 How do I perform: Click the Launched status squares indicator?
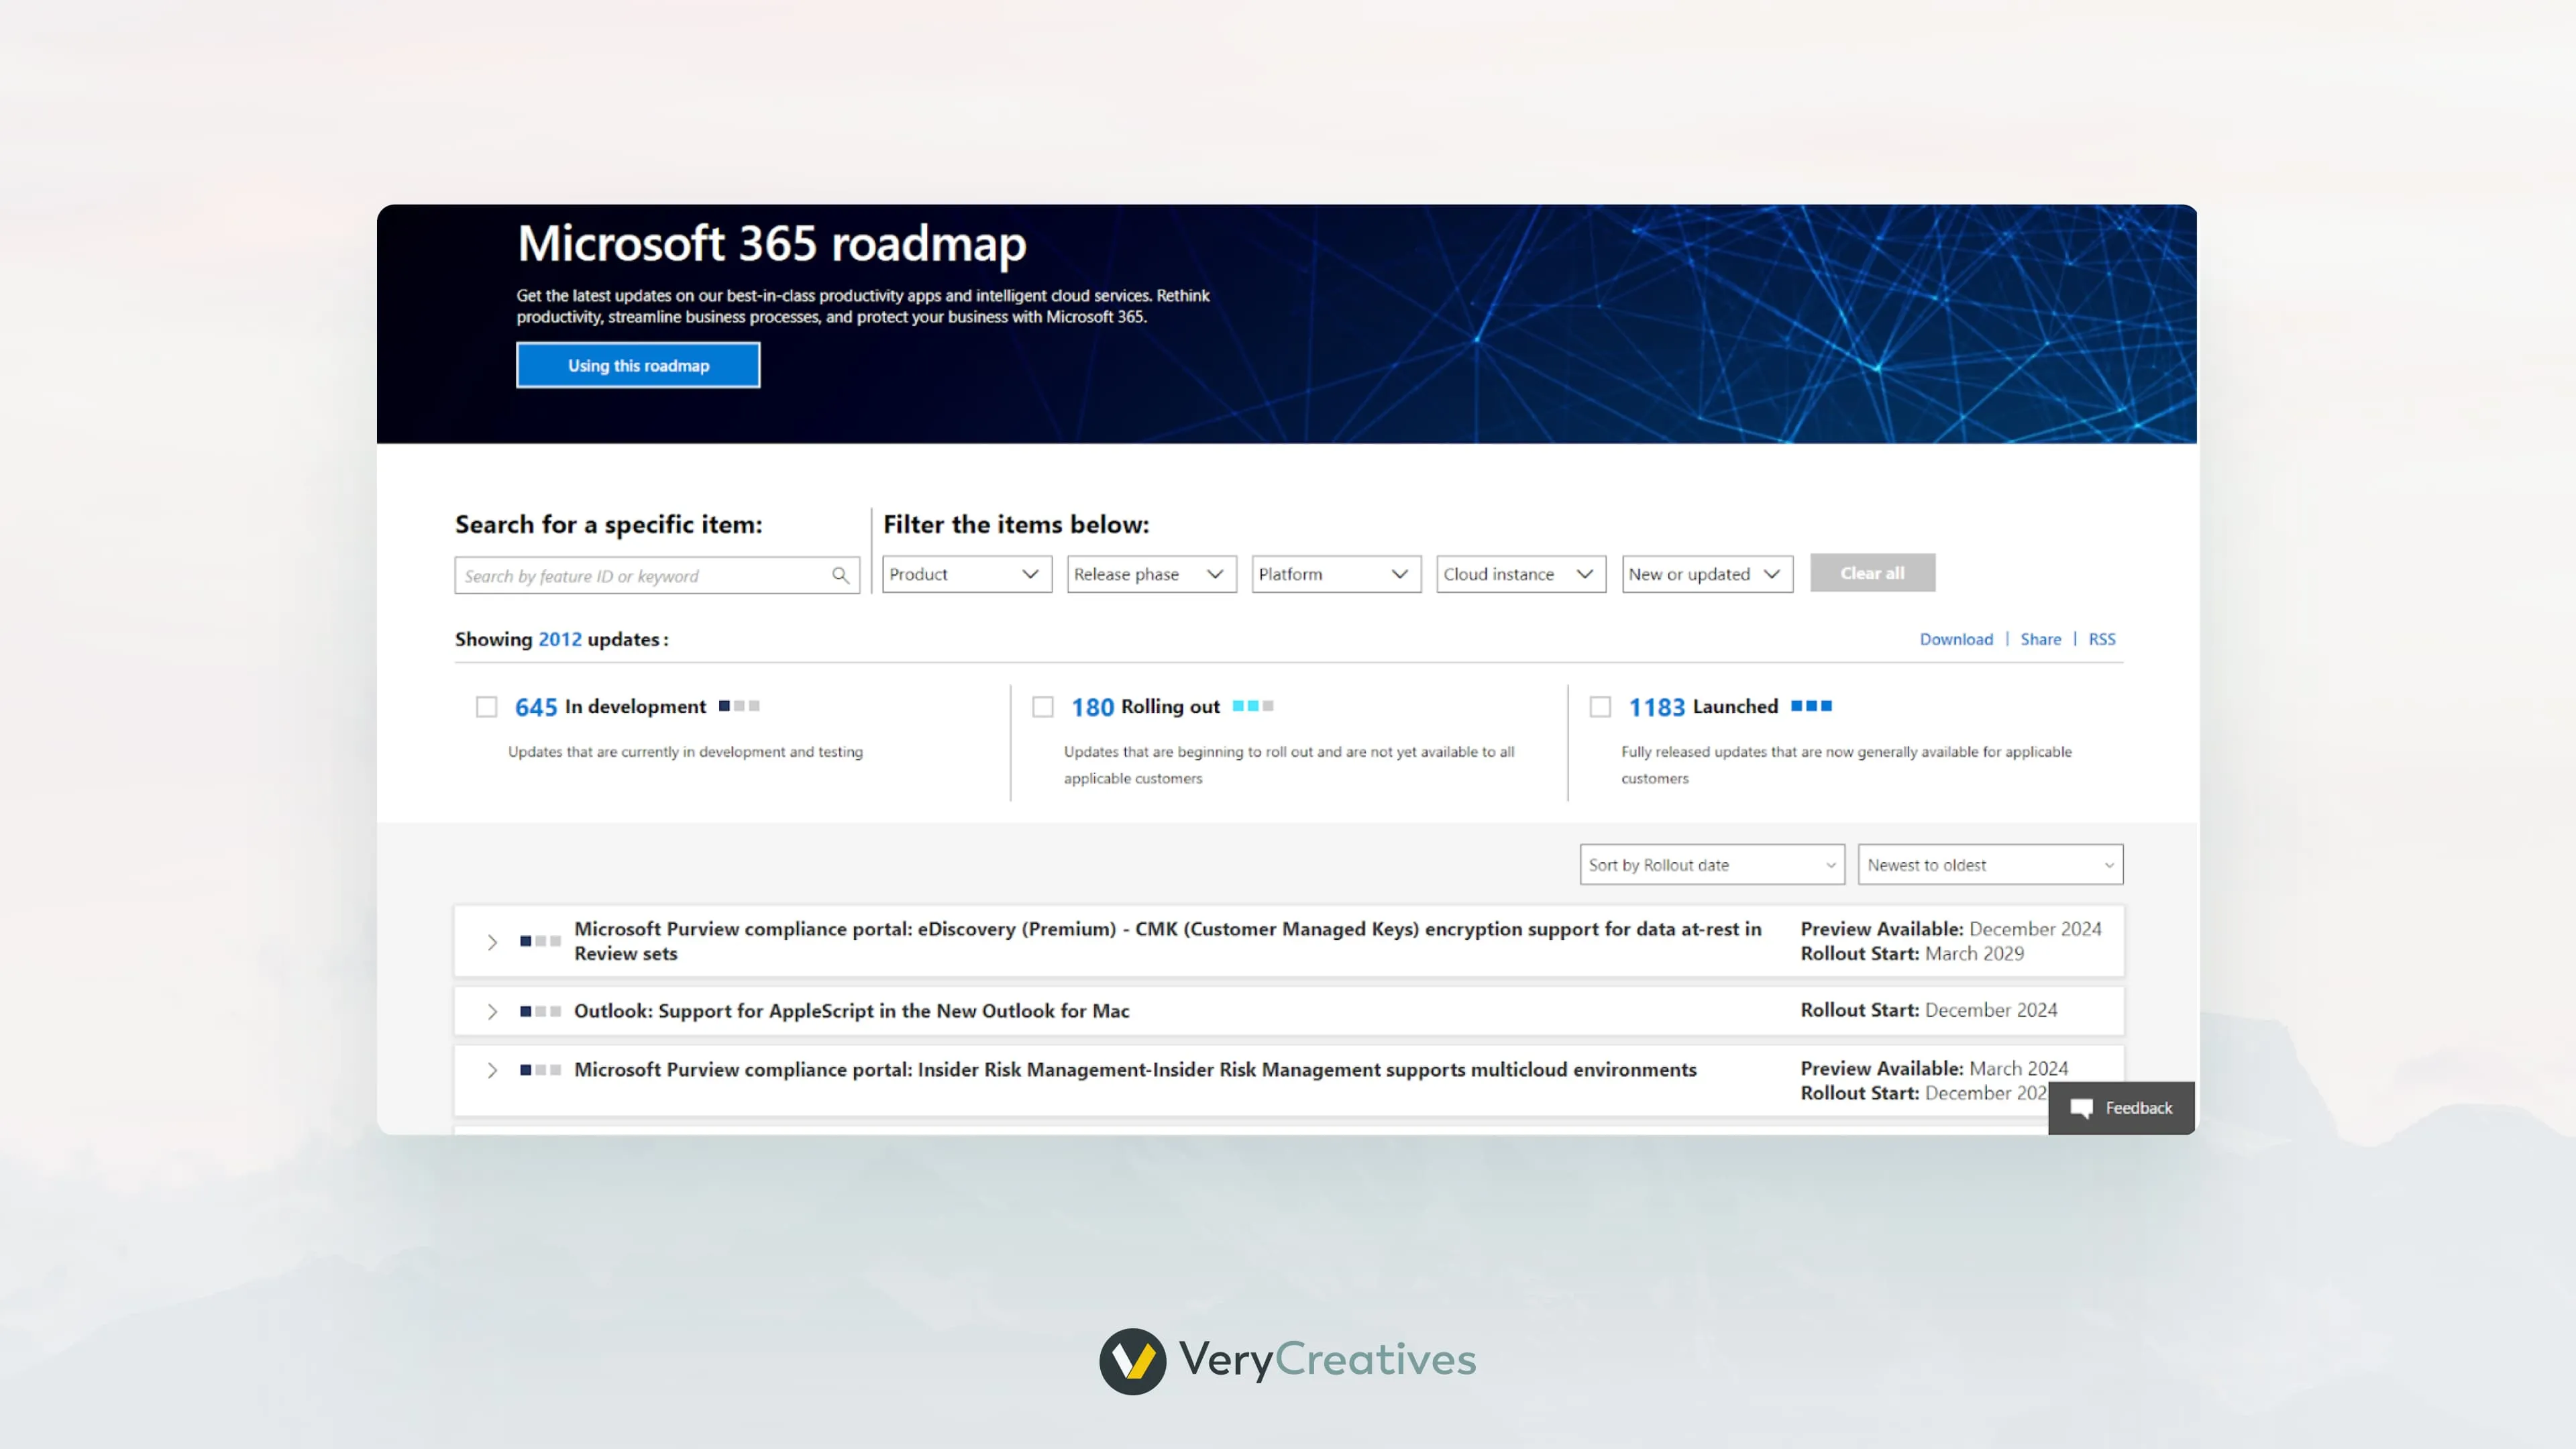pyautogui.click(x=1813, y=706)
